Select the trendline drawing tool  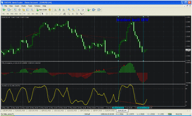click(61, 14)
